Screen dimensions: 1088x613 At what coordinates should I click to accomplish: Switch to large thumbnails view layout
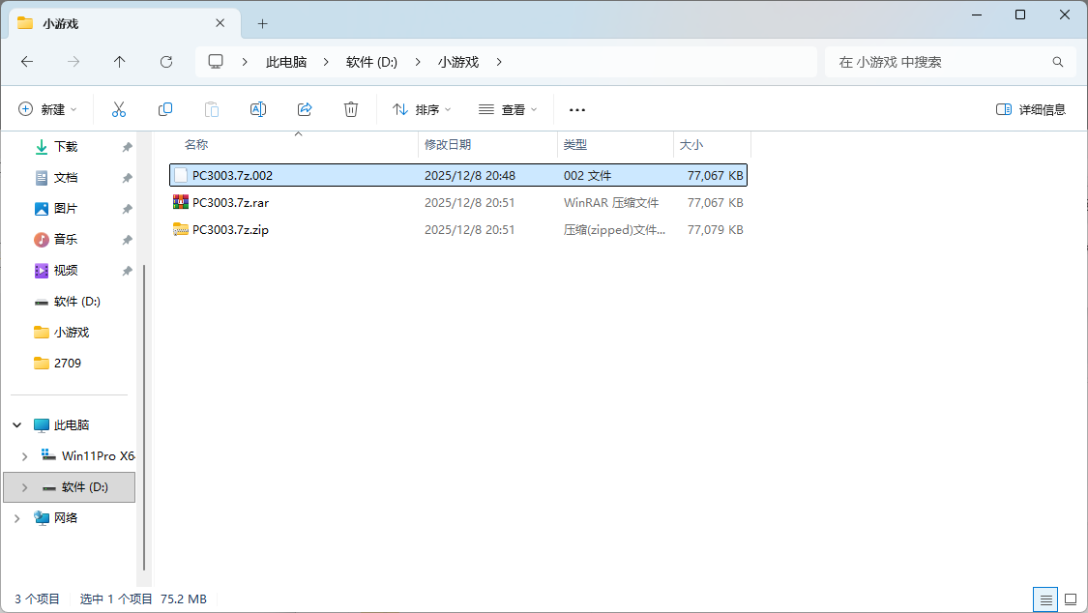tap(1071, 599)
